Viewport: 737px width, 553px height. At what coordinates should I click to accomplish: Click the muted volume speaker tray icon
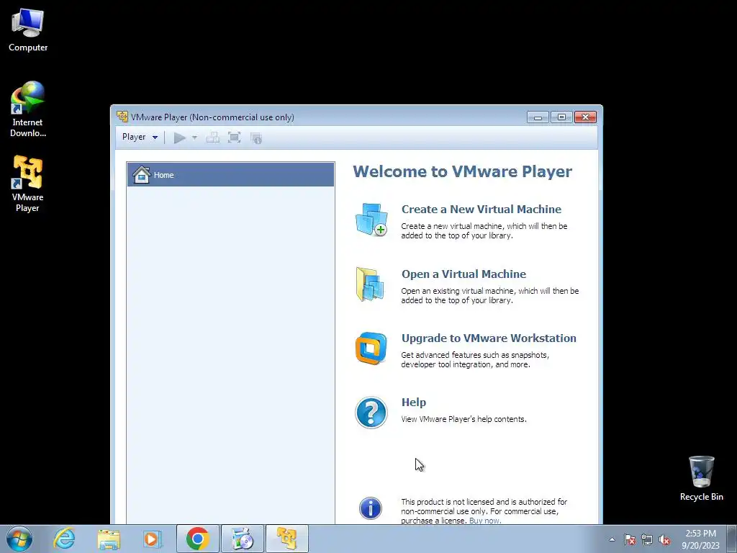[x=664, y=539]
